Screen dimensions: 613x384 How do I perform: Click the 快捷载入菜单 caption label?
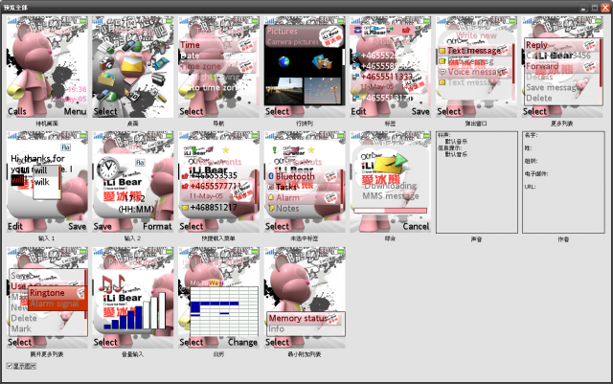[218, 238]
